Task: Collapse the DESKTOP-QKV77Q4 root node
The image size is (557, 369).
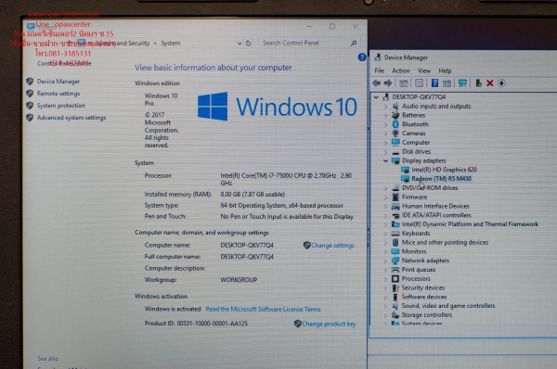Action: click(376, 96)
